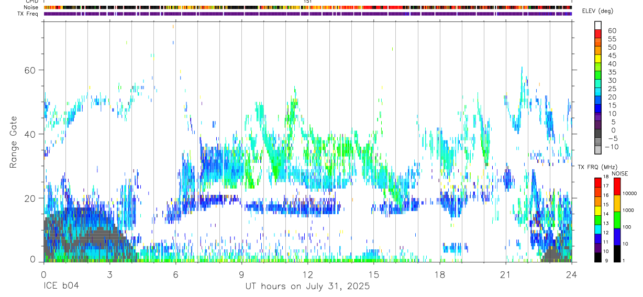Click the Noise color strip above the plot

click(x=308, y=7)
